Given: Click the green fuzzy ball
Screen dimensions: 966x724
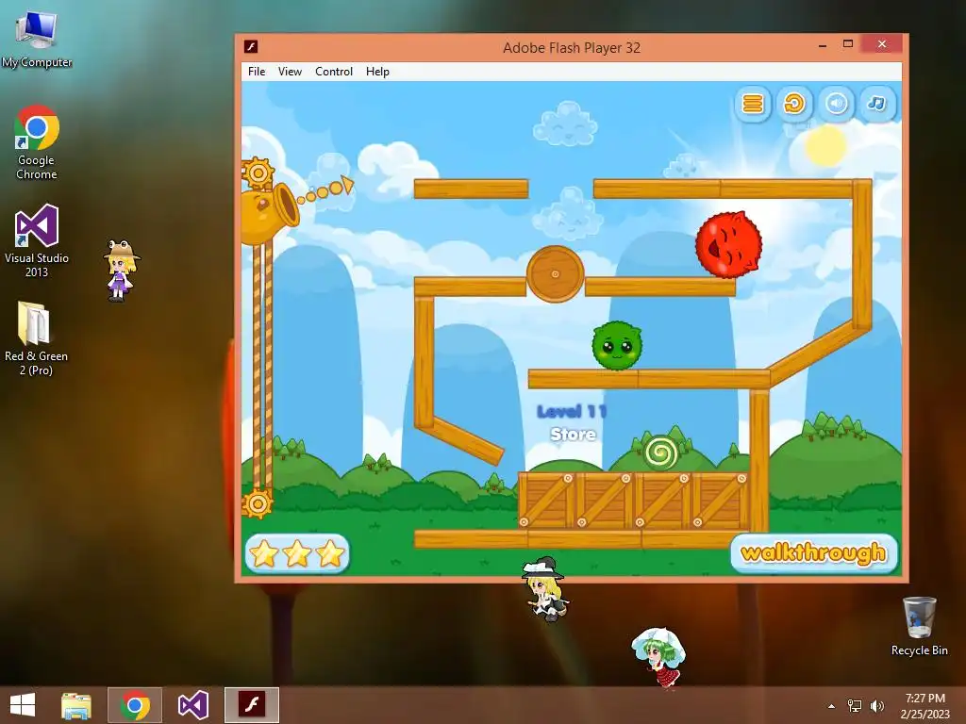Looking at the screenshot, I should click(617, 345).
